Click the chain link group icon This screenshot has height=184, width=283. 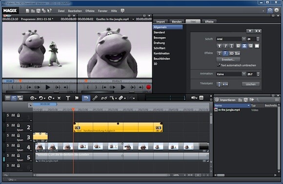tap(95, 98)
